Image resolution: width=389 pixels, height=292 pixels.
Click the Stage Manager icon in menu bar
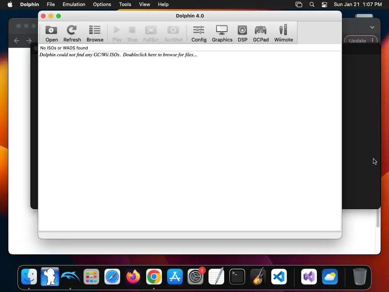tap(299, 5)
